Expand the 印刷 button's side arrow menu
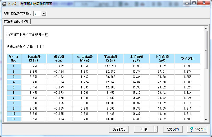 [x=156, y=129]
